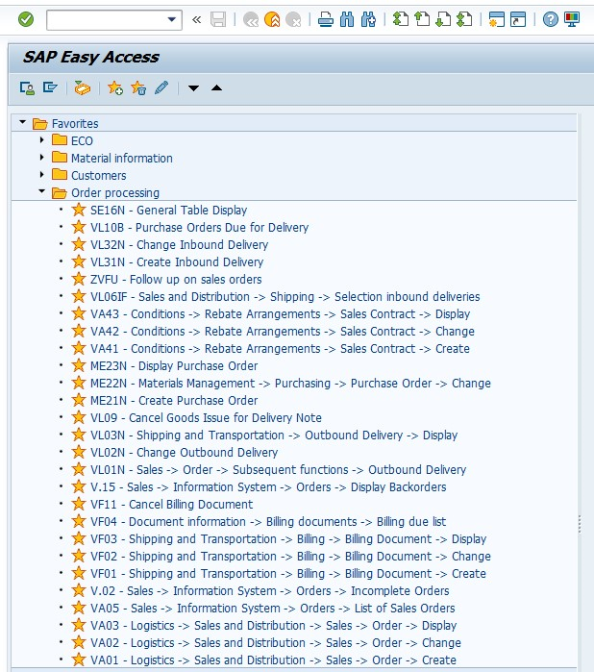Select VF03 Billing Document Display entry

(288, 539)
